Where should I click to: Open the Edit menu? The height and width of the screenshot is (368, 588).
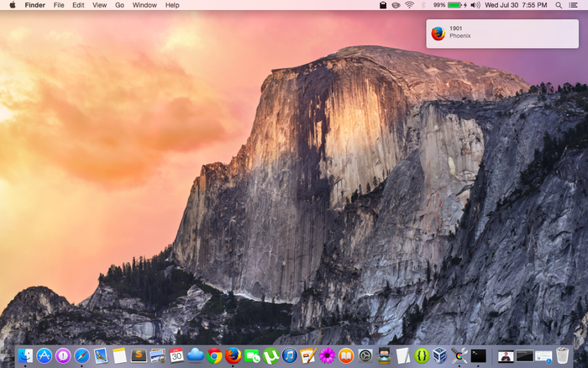click(x=78, y=5)
